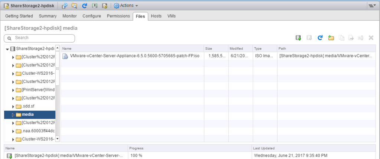380x159 pixels.
Task: Click Refresh icon beside the Actions menu
Action: (x=85, y=6)
